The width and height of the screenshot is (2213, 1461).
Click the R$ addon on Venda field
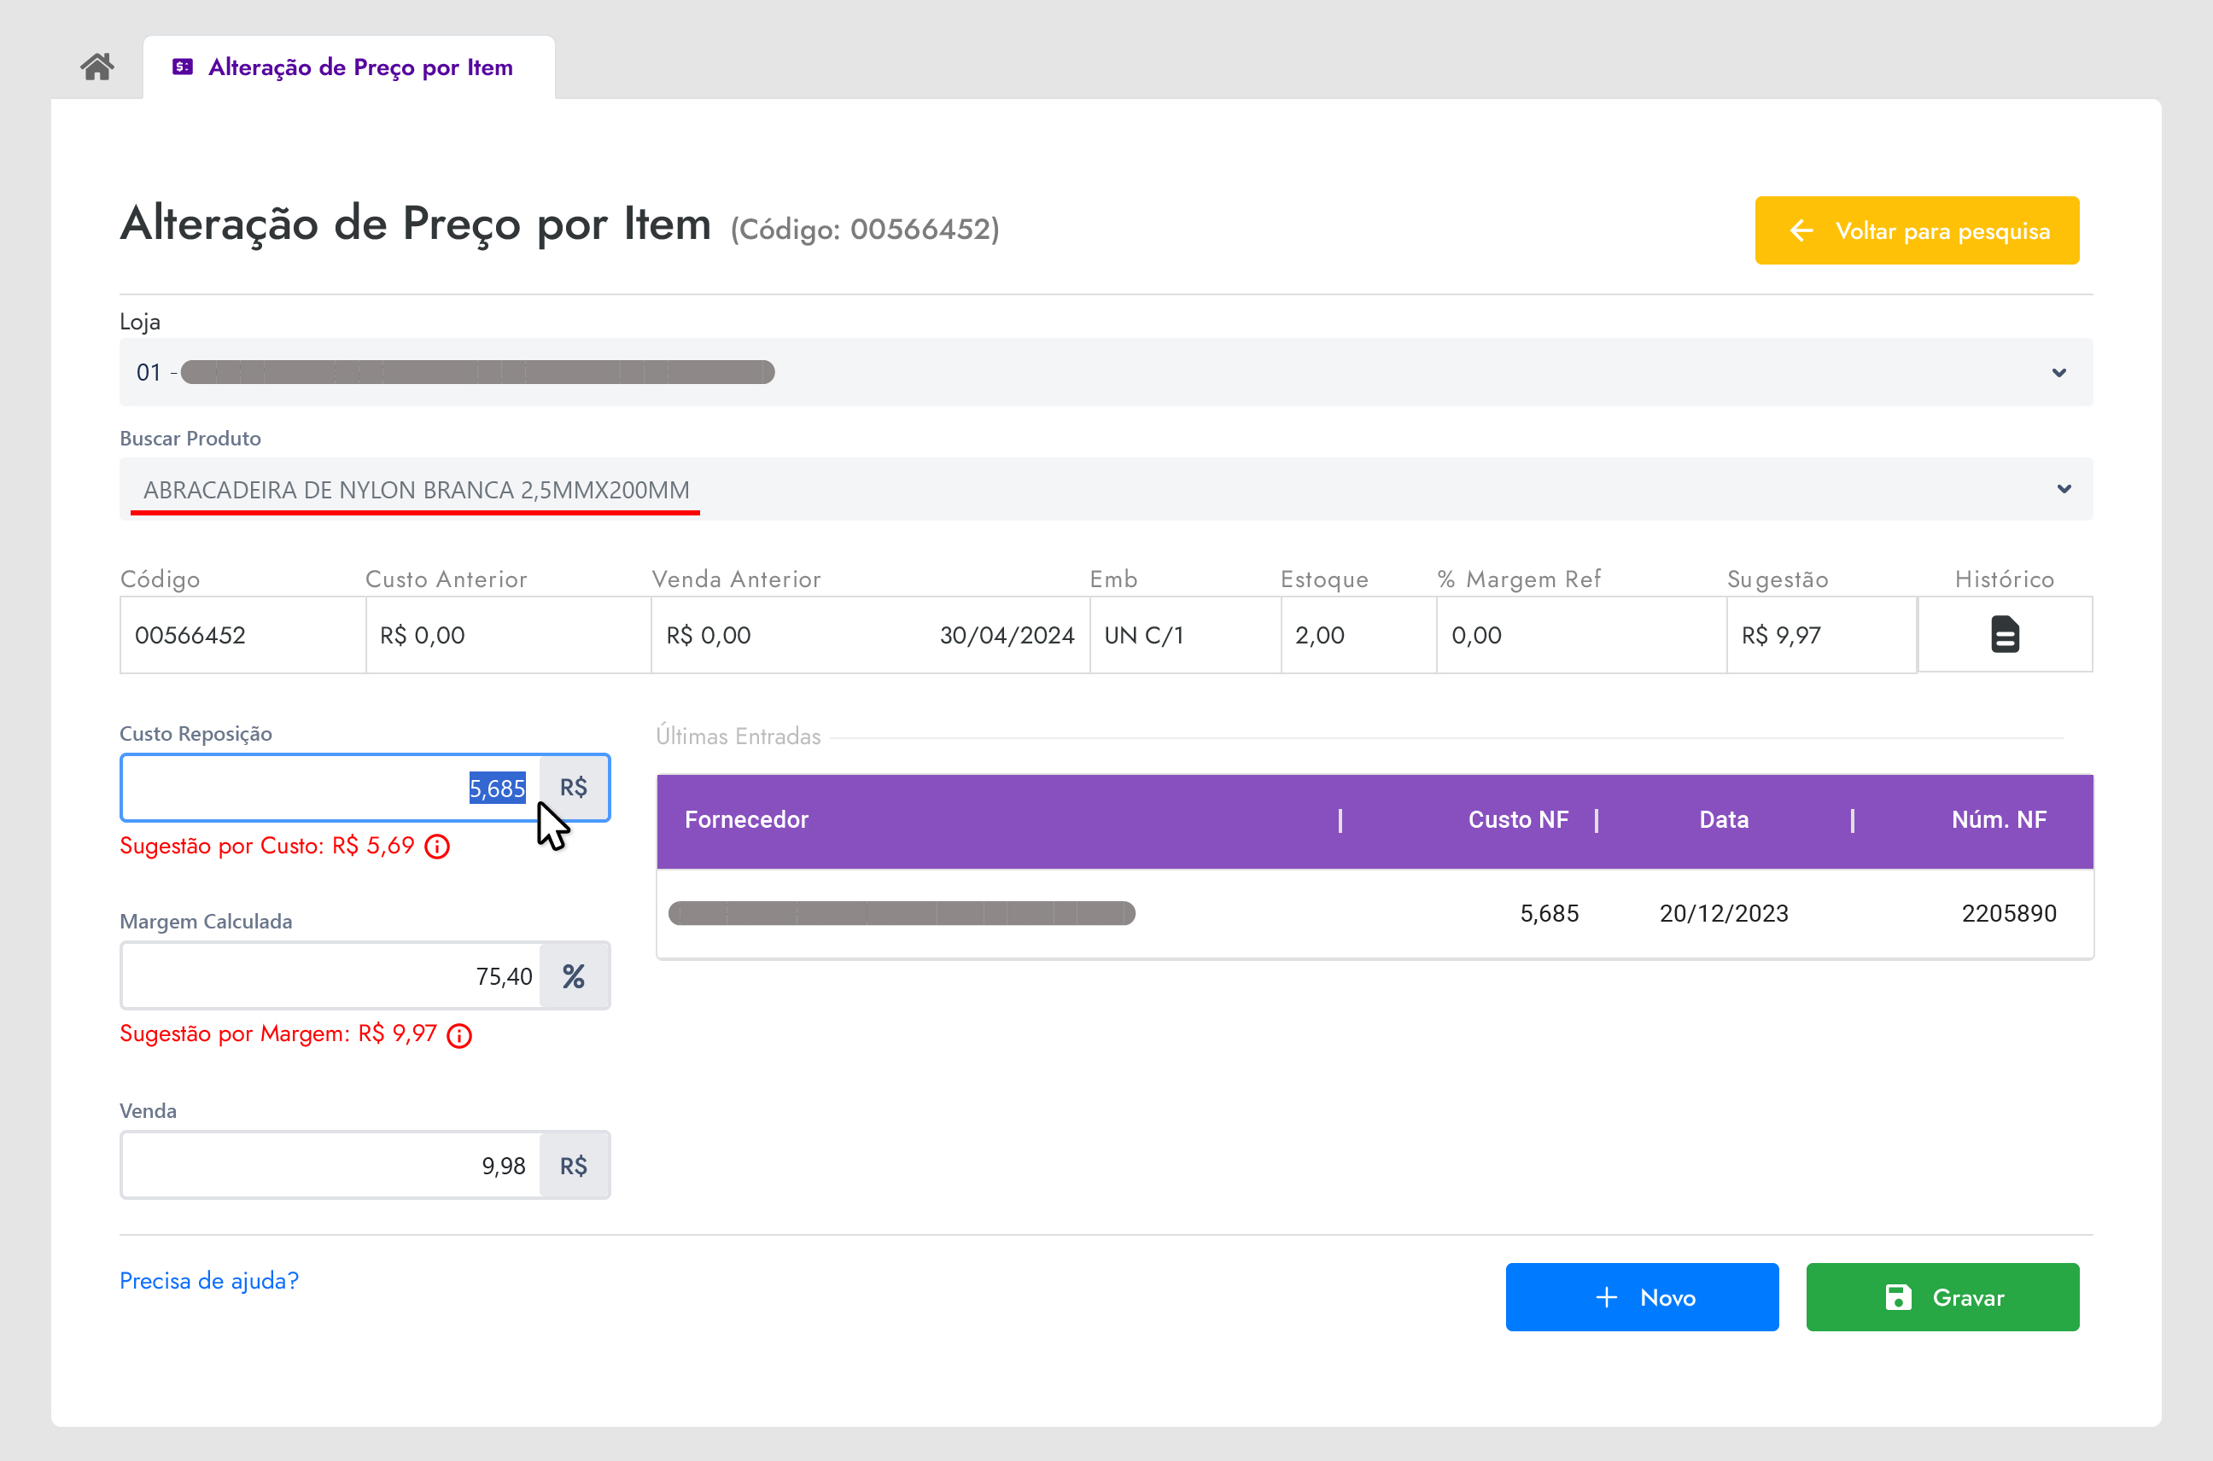pyautogui.click(x=573, y=1166)
